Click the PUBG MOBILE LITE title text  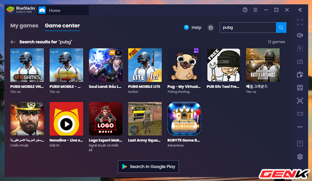tap(144, 87)
